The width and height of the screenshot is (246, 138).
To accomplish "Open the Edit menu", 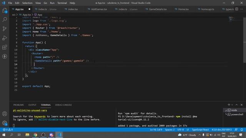I will tap(17, 3).
